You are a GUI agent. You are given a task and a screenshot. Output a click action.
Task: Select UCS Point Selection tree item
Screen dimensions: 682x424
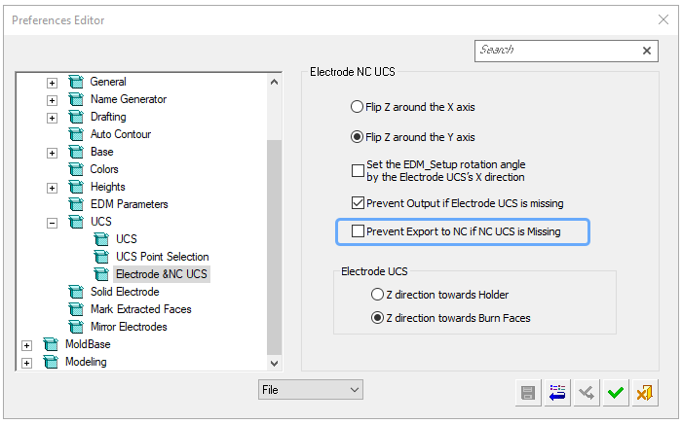[163, 257]
